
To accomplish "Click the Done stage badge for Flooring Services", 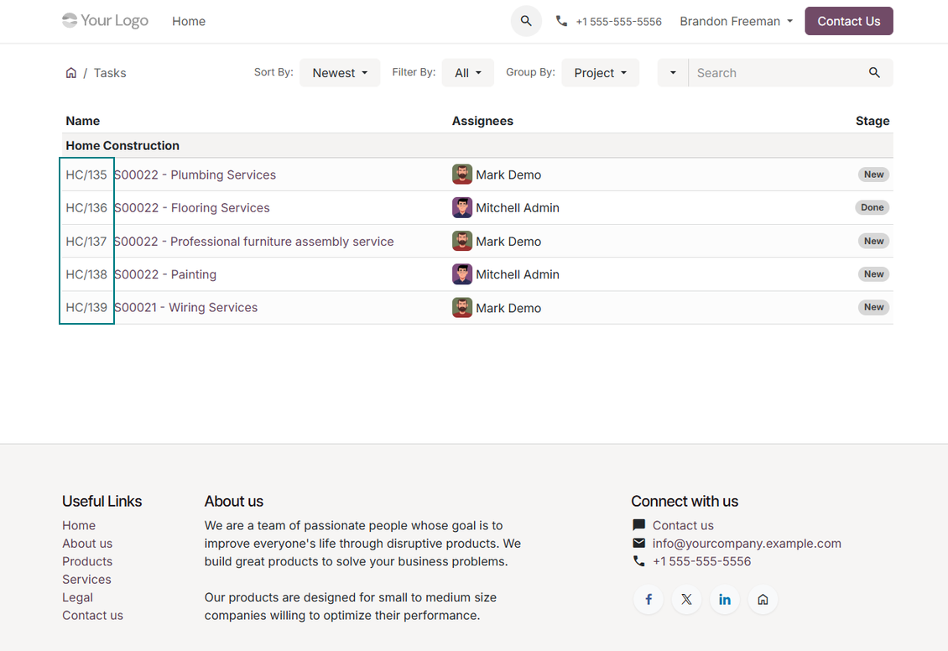I will 872,207.
